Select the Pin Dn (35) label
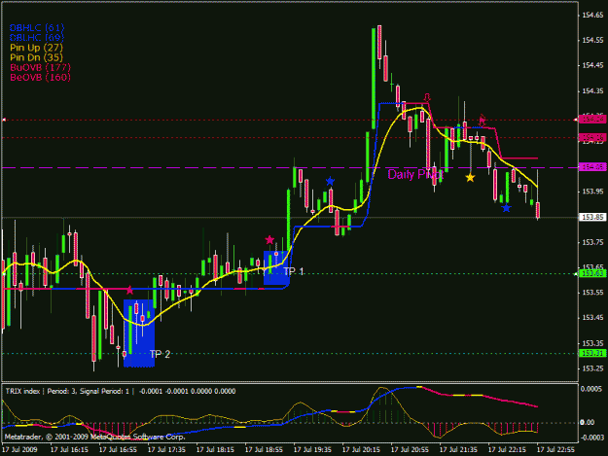608x456 pixels. click(x=36, y=57)
